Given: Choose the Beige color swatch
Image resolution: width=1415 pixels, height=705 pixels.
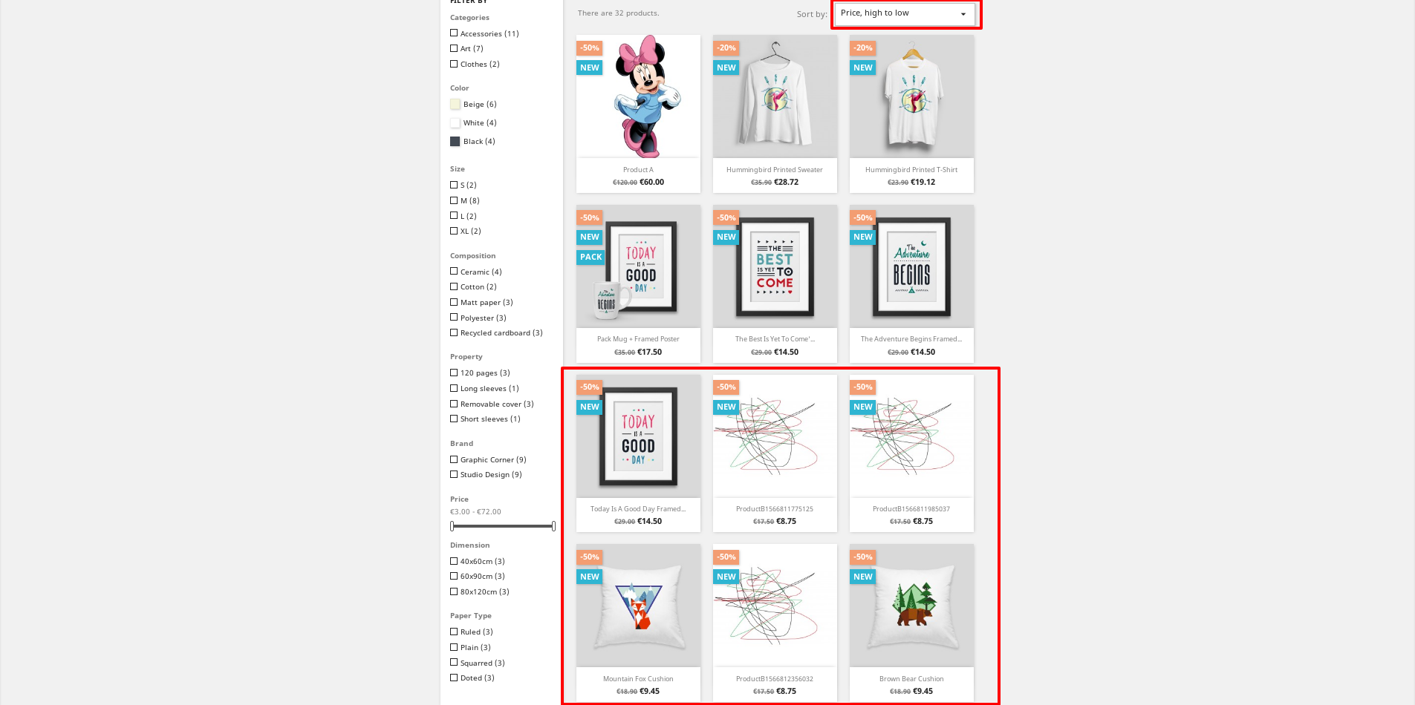Looking at the screenshot, I should 455,104.
